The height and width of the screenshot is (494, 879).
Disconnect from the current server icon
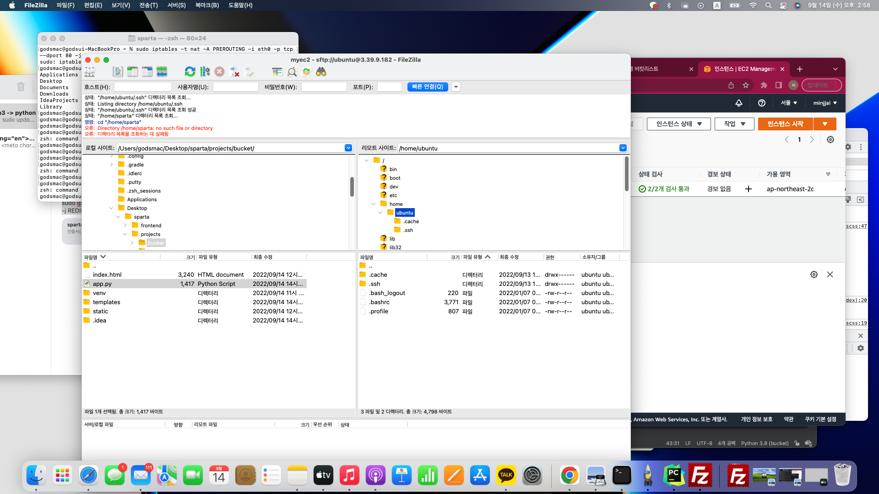[234, 72]
